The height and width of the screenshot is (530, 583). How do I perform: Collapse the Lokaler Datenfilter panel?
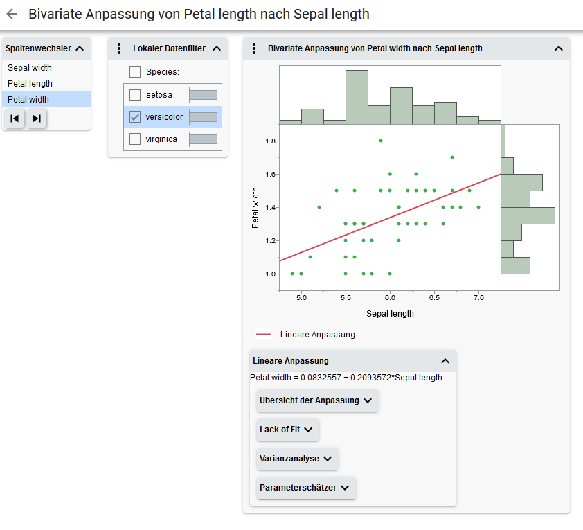point(216,48)
